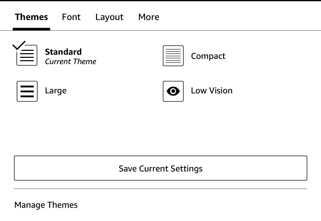This screenshot has width=321, height=221.
Task: Pick the Large theme label
Action: click(56, 91)
